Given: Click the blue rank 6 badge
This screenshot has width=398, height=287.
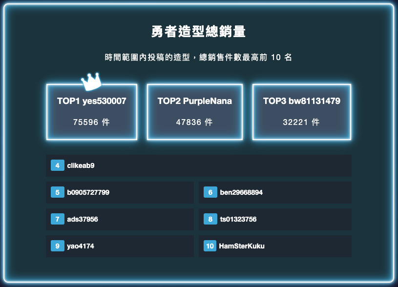Looking at the screenshot, I should (x=210, y=192).
